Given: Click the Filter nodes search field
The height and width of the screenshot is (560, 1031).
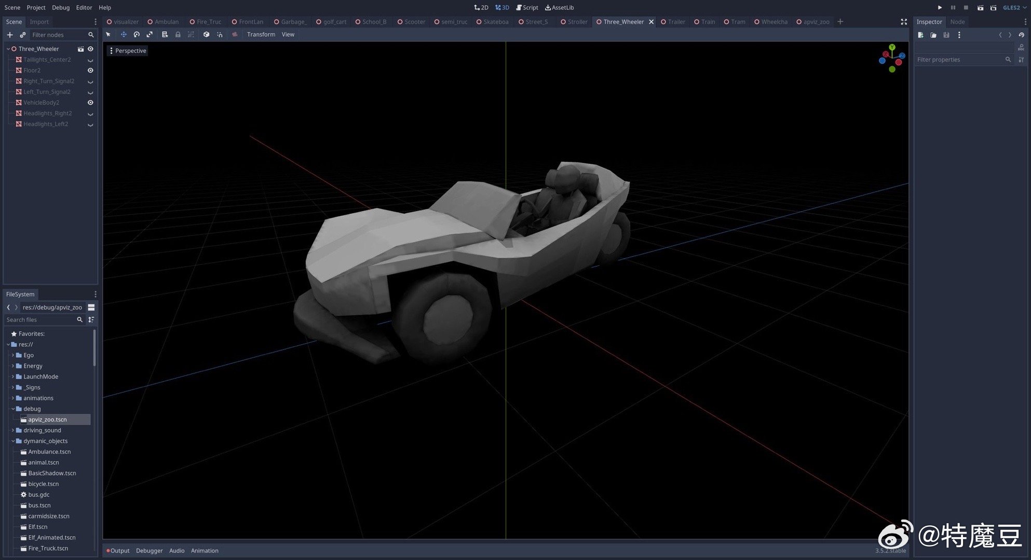Looking at the screenshot, I should pyautogui.click(x=58, y=35).
